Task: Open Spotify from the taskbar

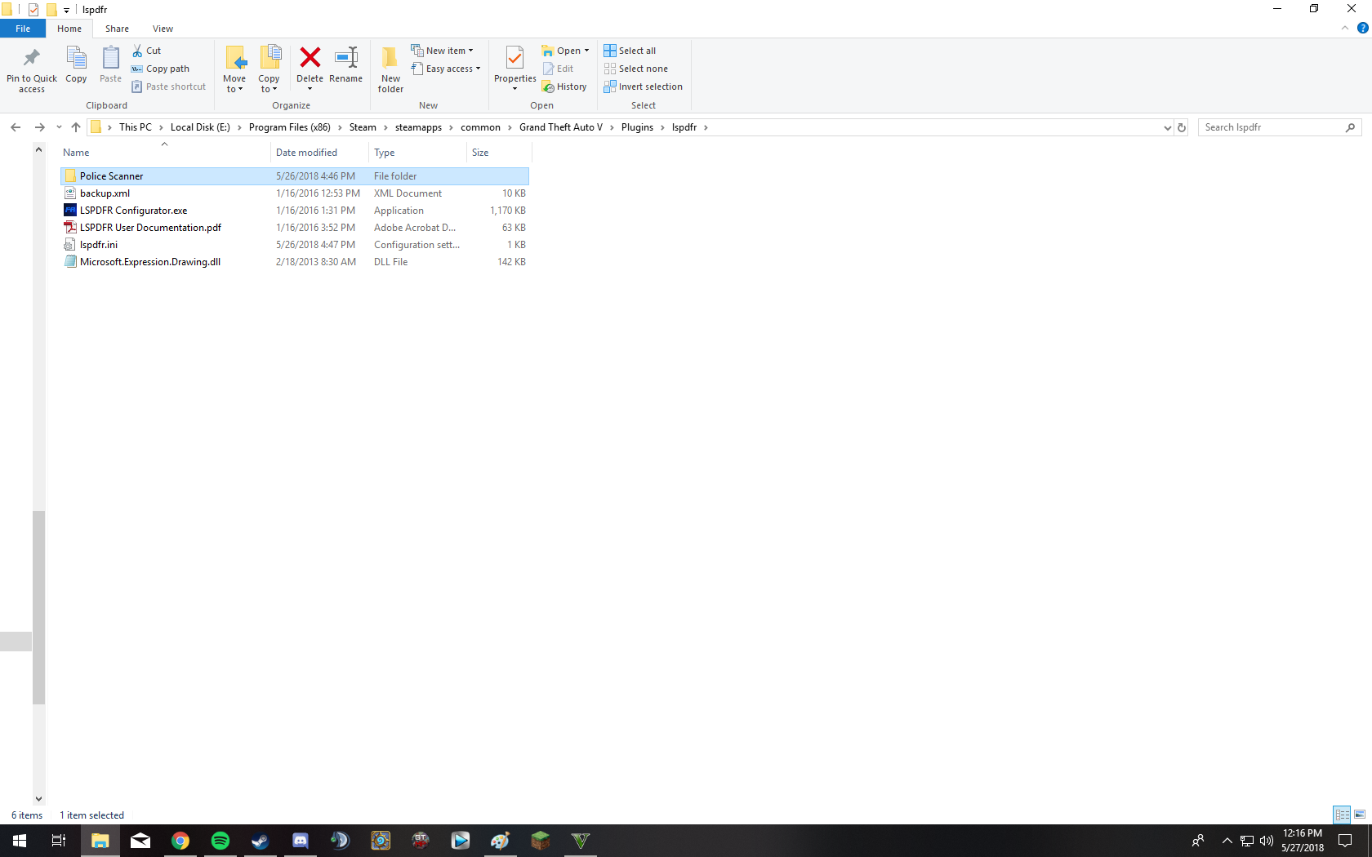Action: (x=220, y=841)
